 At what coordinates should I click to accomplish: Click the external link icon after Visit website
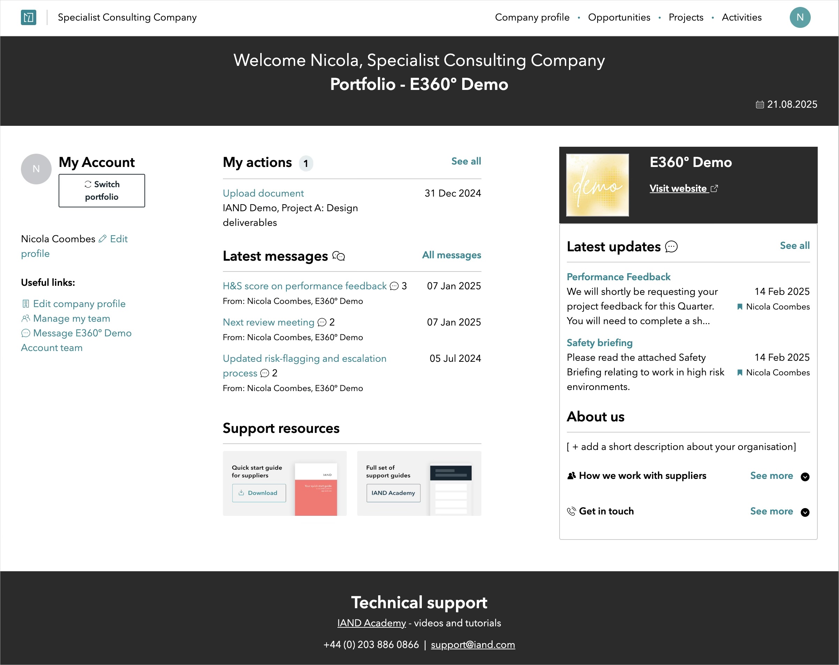tap(714, 189)
